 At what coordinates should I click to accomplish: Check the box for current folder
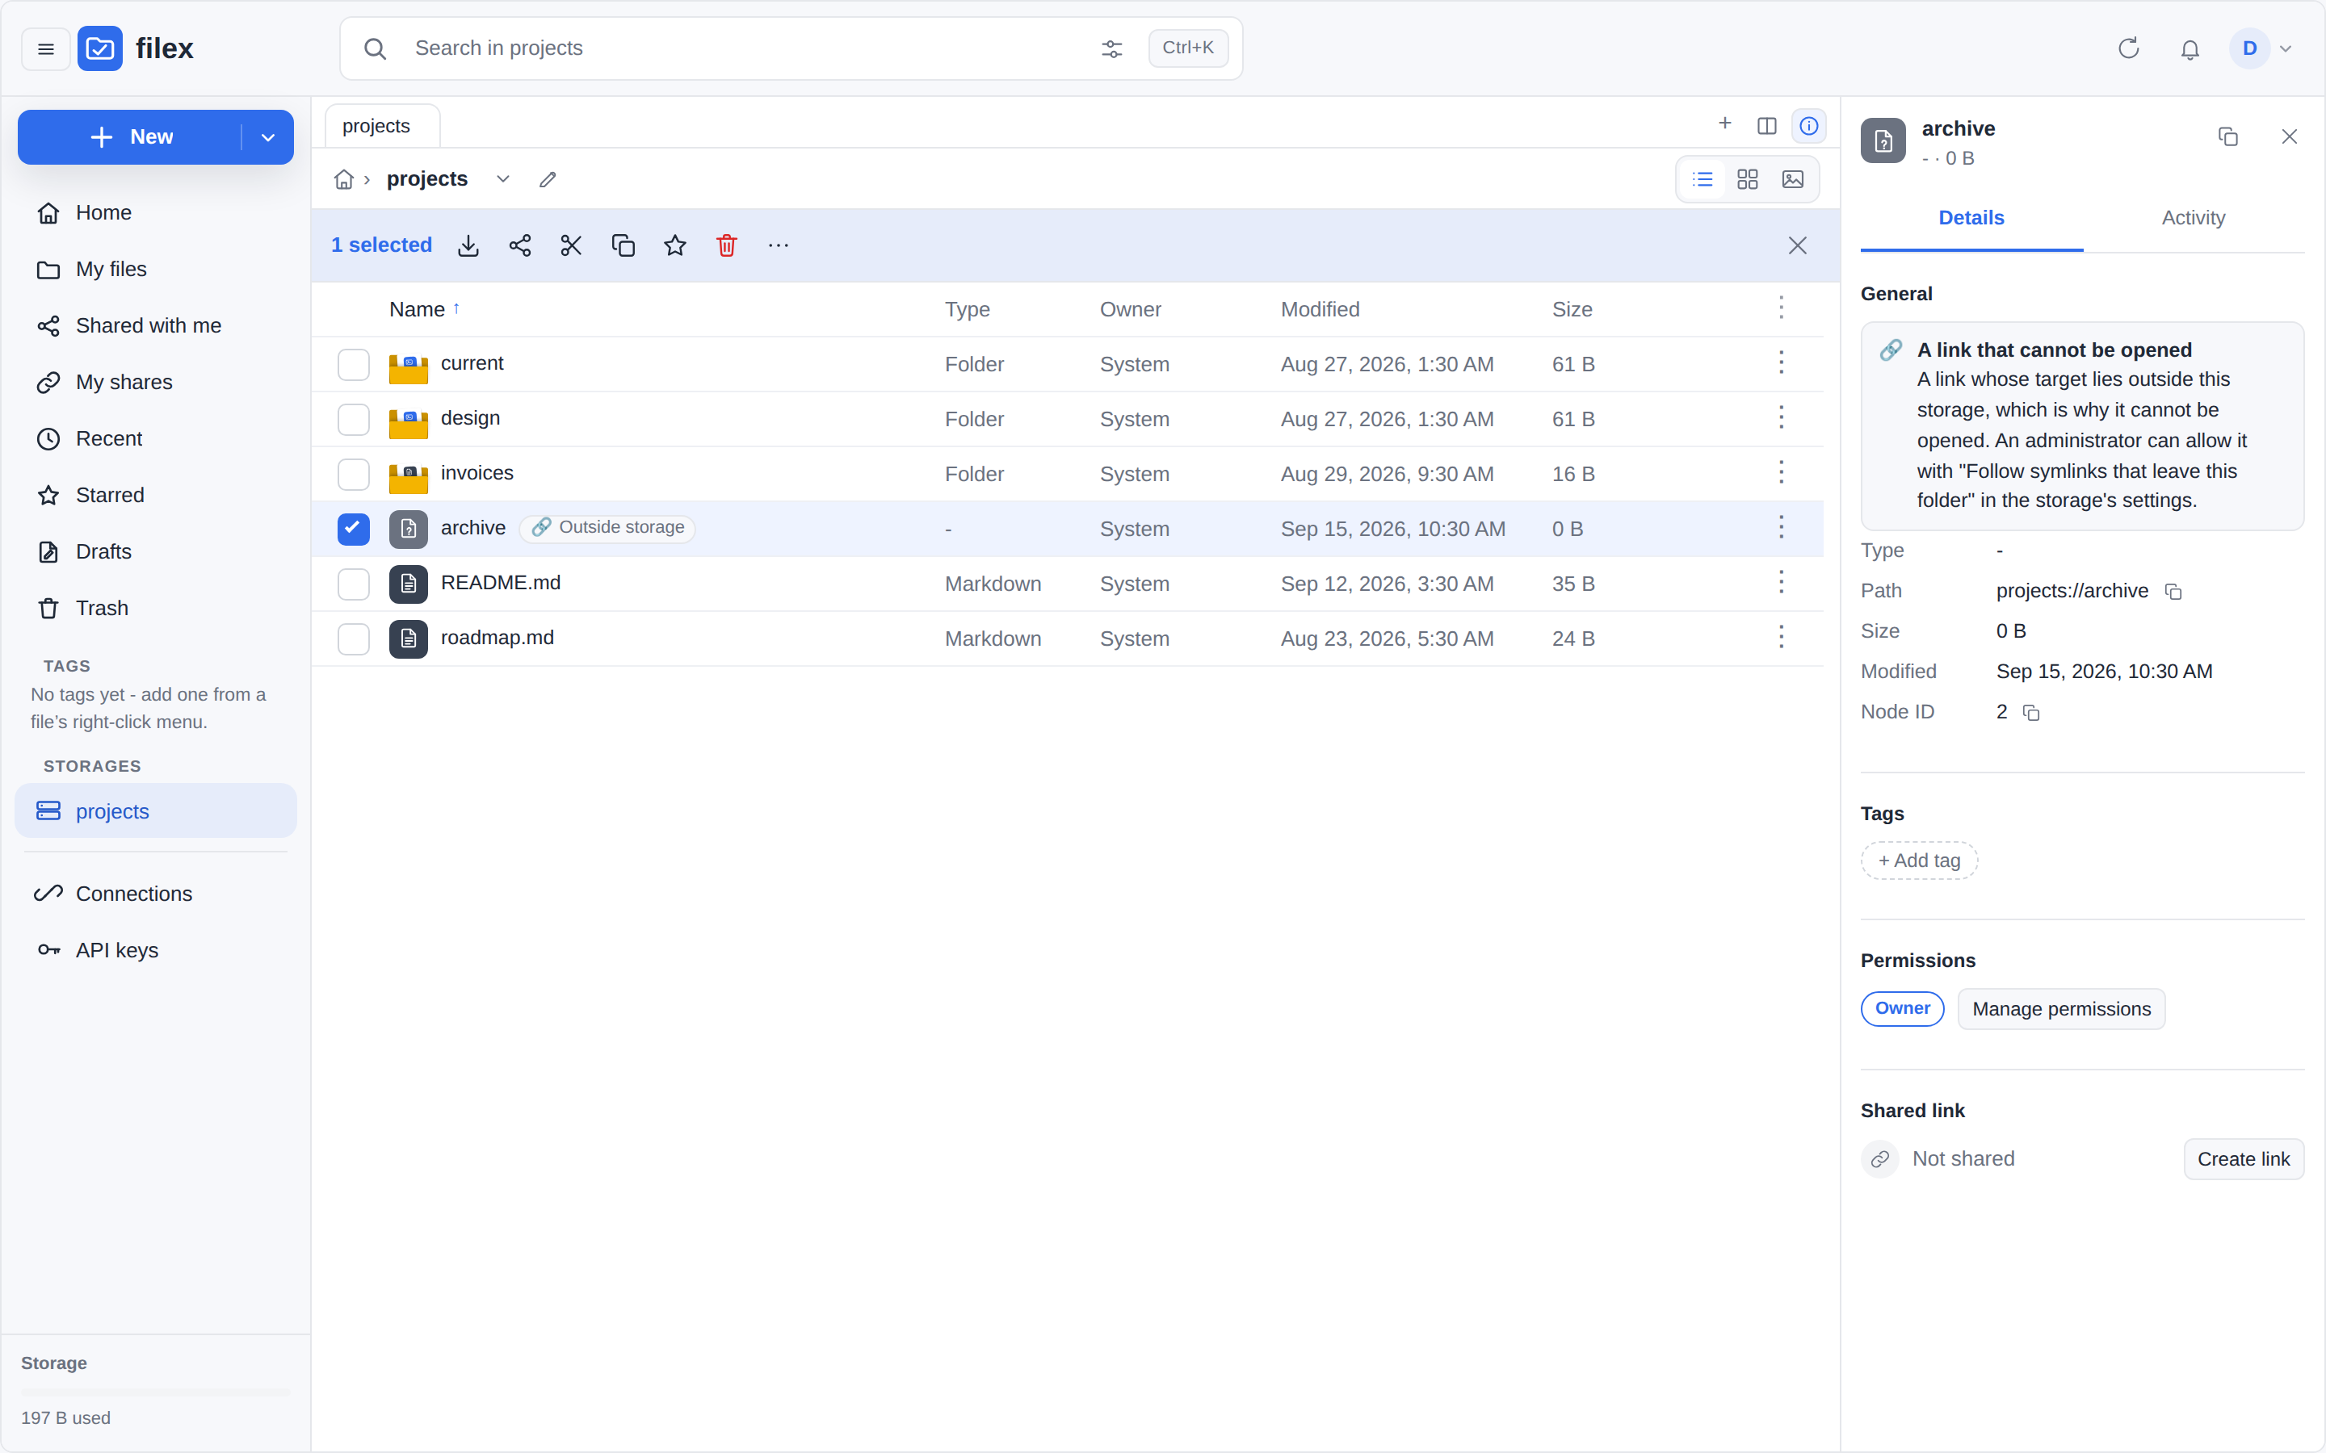[354, 365]
